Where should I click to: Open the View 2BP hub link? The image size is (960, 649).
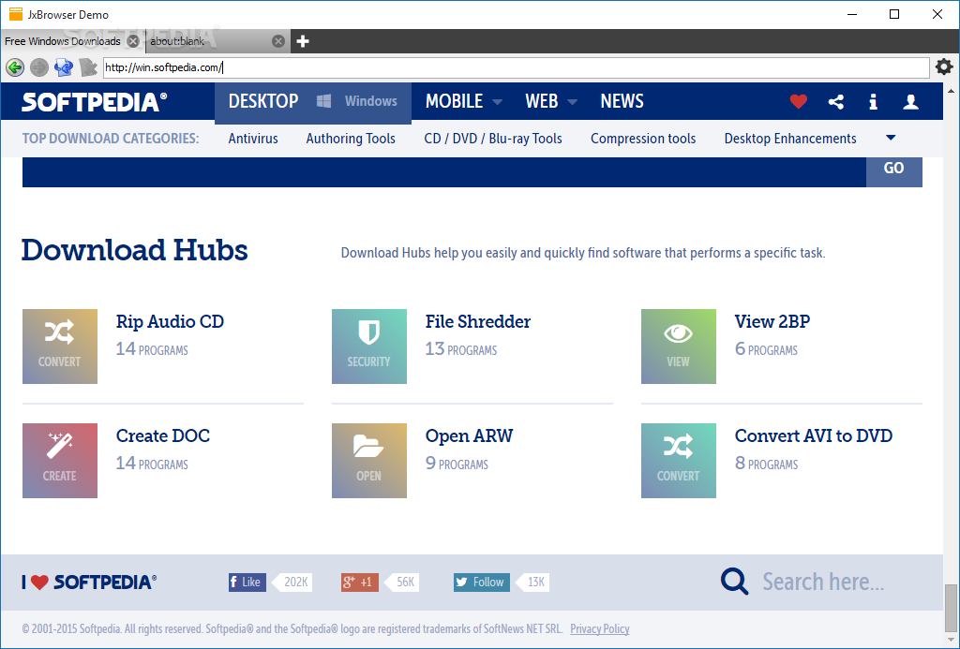point(772,322)
